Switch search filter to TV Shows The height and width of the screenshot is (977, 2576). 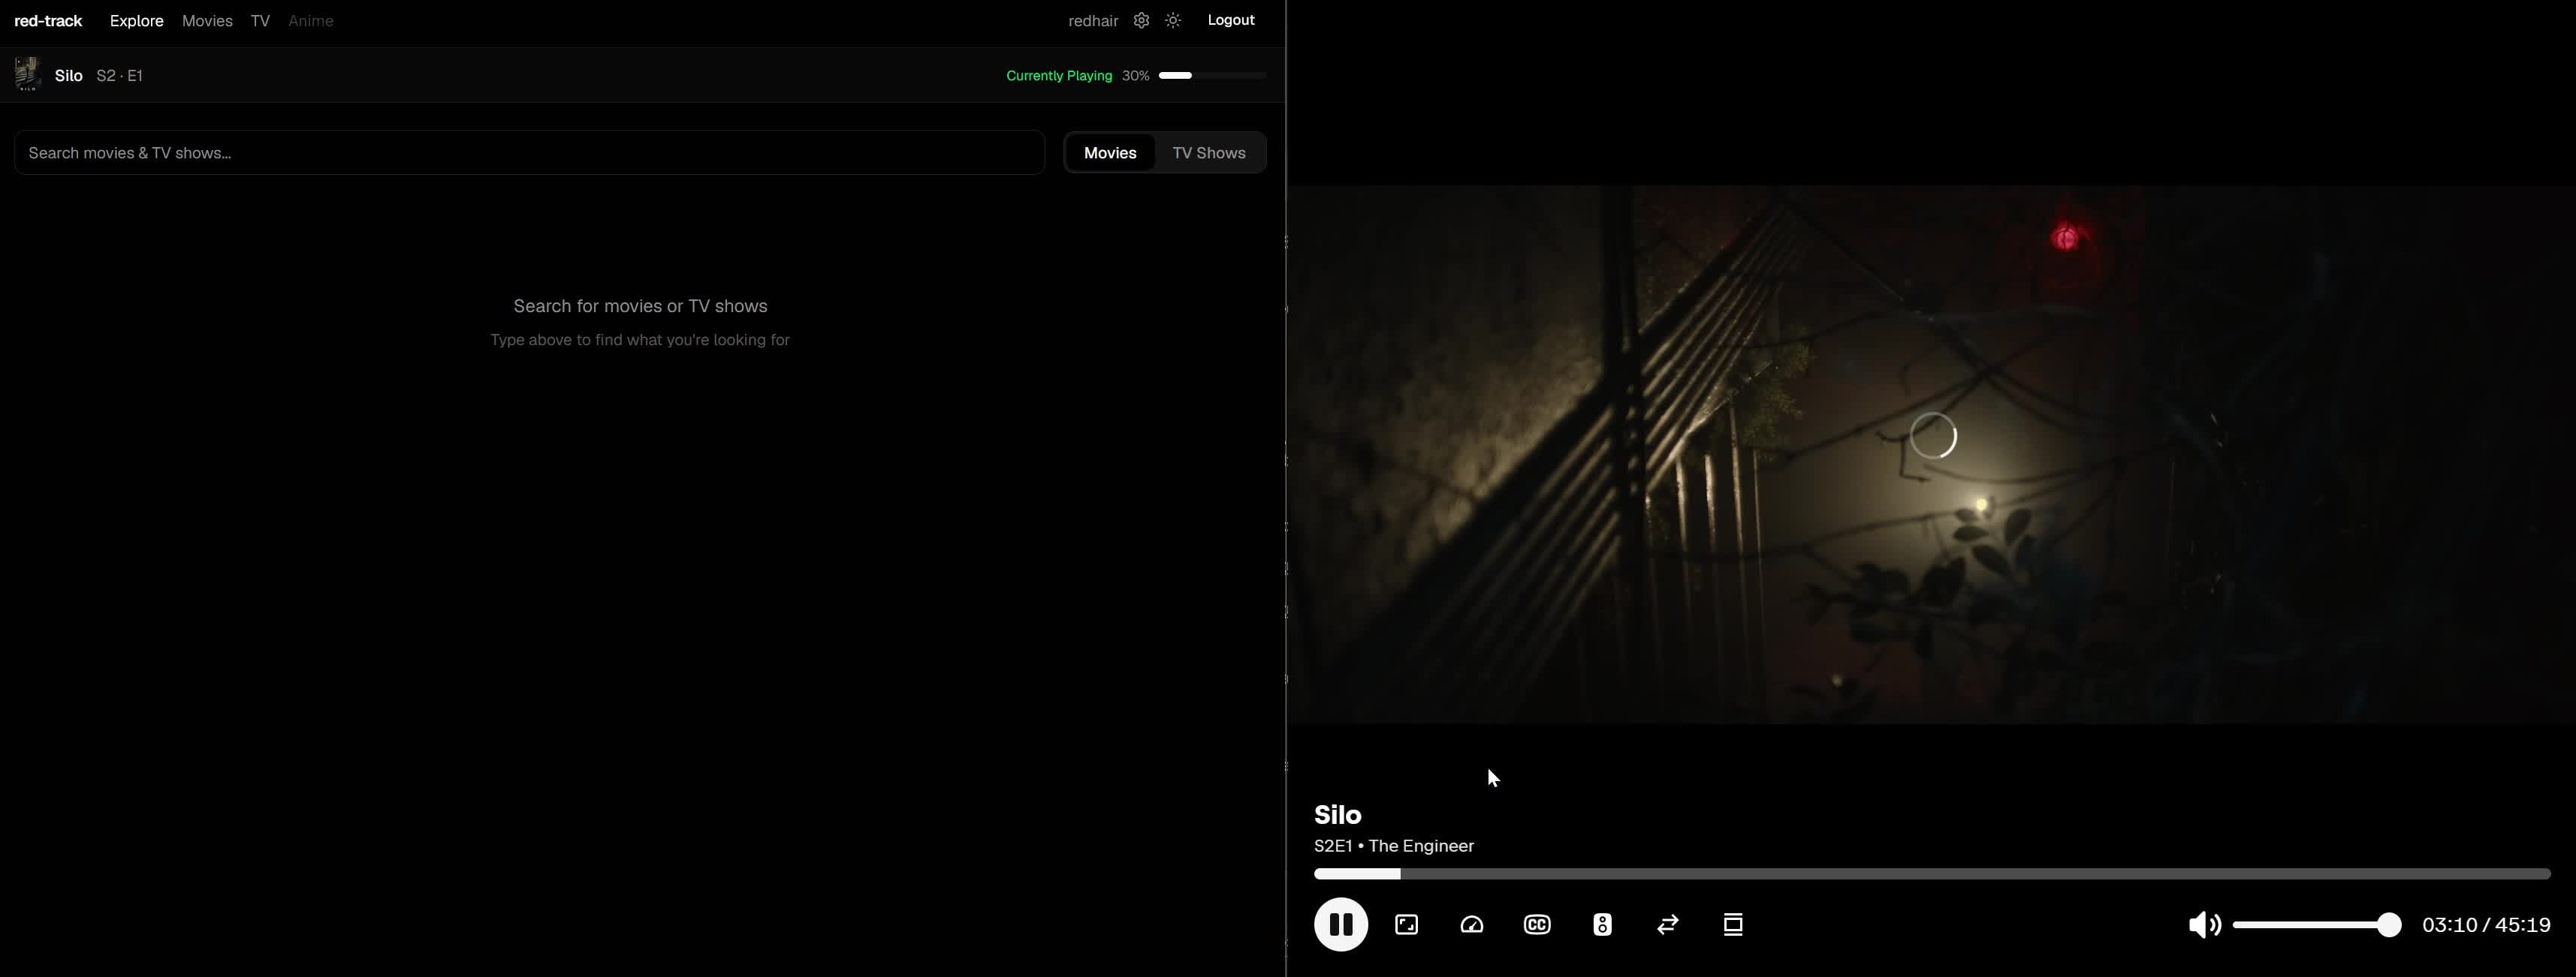(1209, 153)
